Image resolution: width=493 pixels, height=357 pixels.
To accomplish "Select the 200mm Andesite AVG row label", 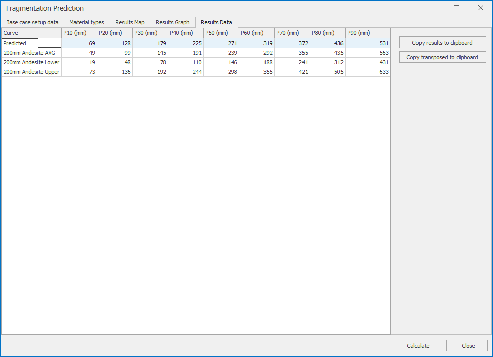I will pyautogui.click(x=31, y=53).
